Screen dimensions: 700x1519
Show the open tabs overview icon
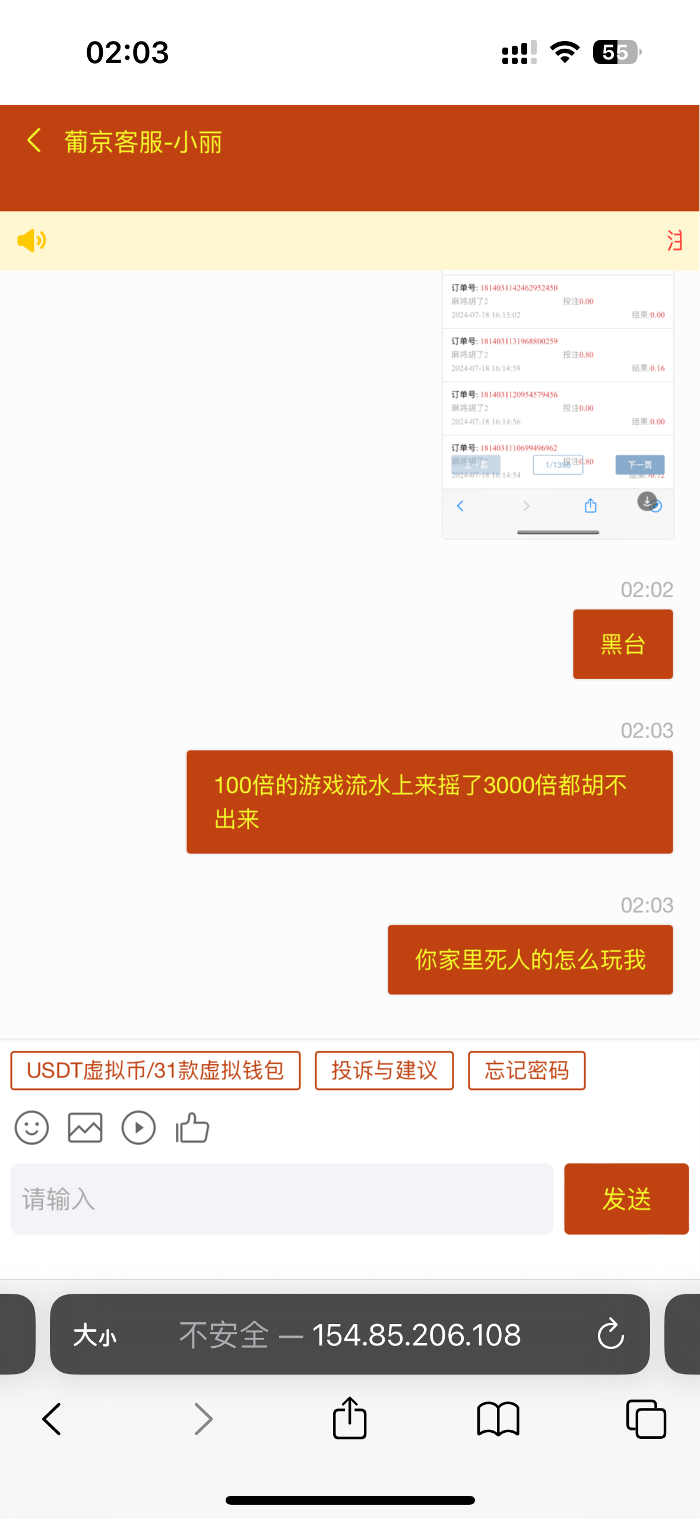646,1419
